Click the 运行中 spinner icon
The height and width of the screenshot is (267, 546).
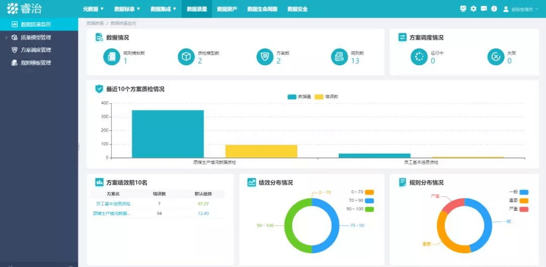419,57
